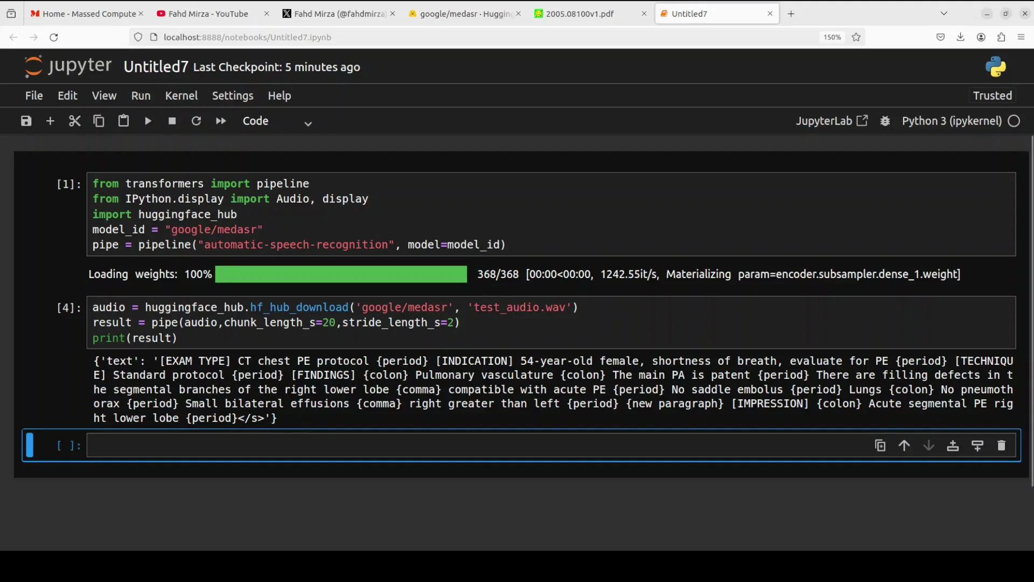The width and height of the screenshot is (1034, 582).
Task: Click the Trusted notebook button
Action: tap(992, 96)
